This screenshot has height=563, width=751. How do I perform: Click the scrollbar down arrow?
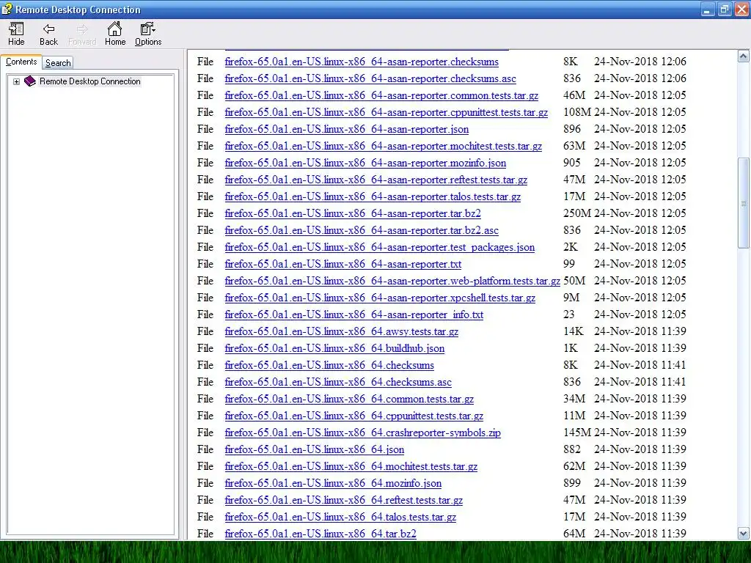(x=744, y=533)
